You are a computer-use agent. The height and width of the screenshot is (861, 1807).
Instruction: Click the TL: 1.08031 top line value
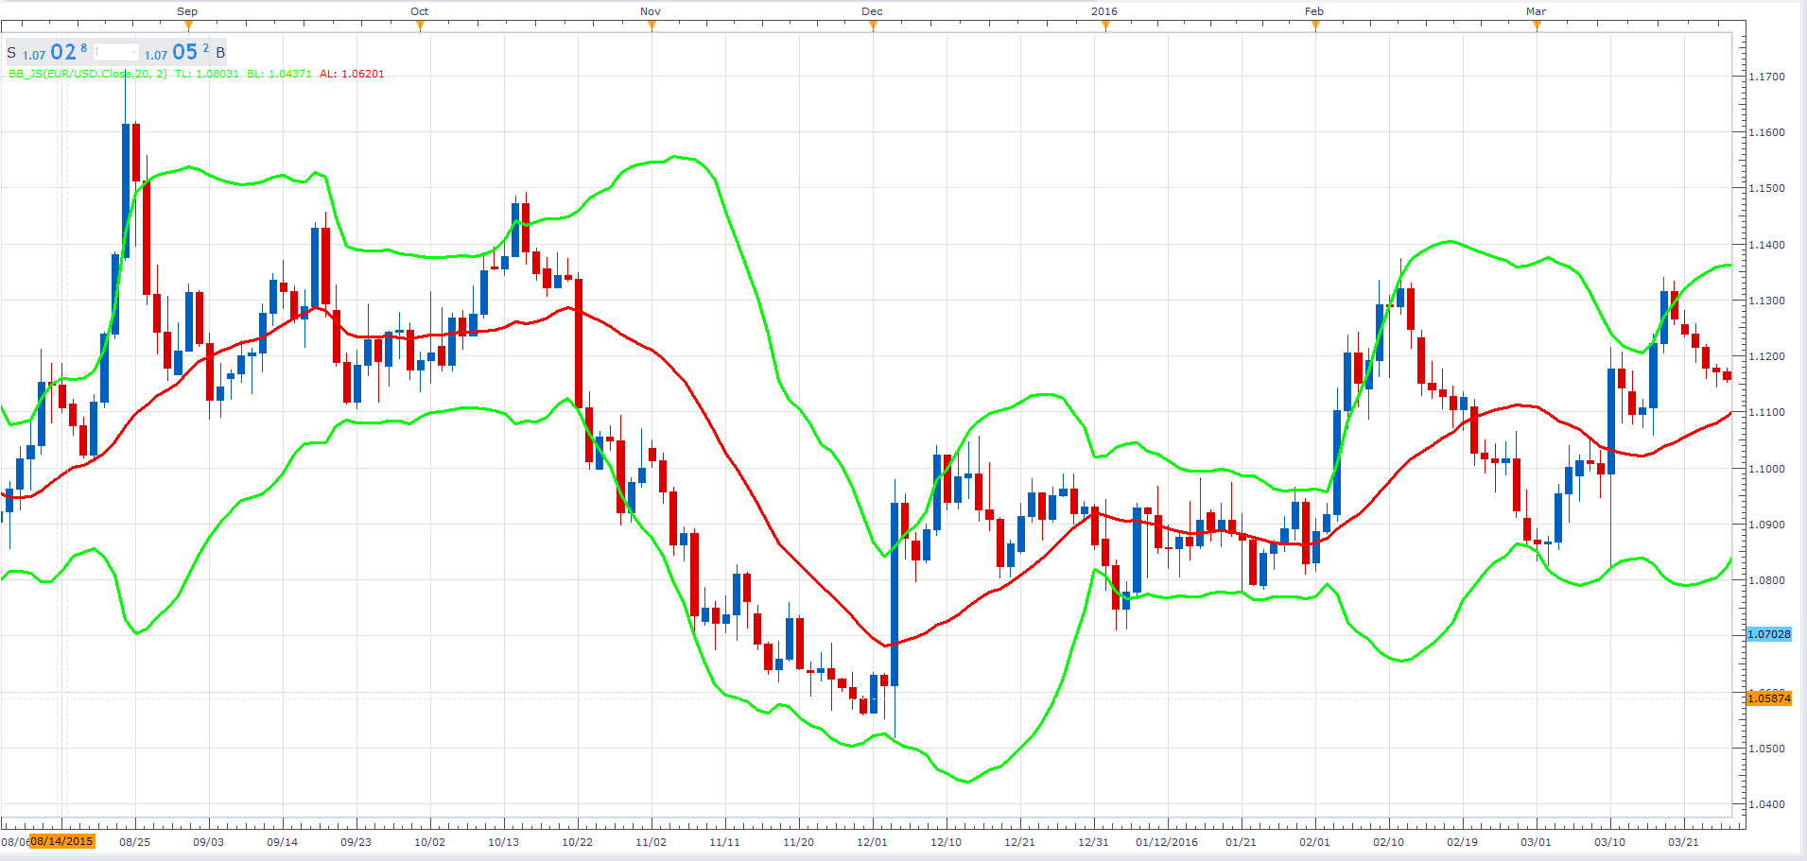[207, 74]
